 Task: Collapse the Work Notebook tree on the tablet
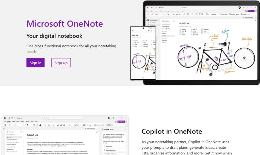pyautogui.click(x=147, y=20)
